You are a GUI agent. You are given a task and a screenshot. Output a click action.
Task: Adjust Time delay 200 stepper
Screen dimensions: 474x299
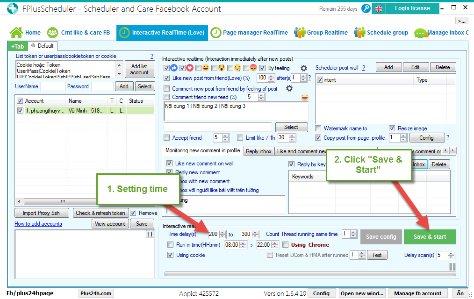point(223,234)
